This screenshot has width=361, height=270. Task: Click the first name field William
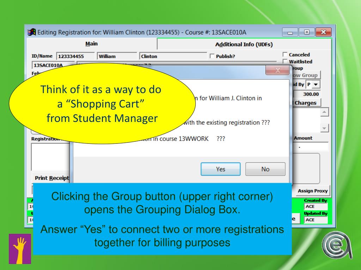[117, 56]
